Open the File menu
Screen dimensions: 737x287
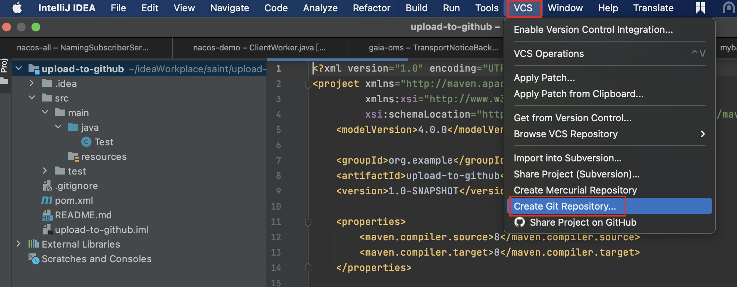click(118, 8)
